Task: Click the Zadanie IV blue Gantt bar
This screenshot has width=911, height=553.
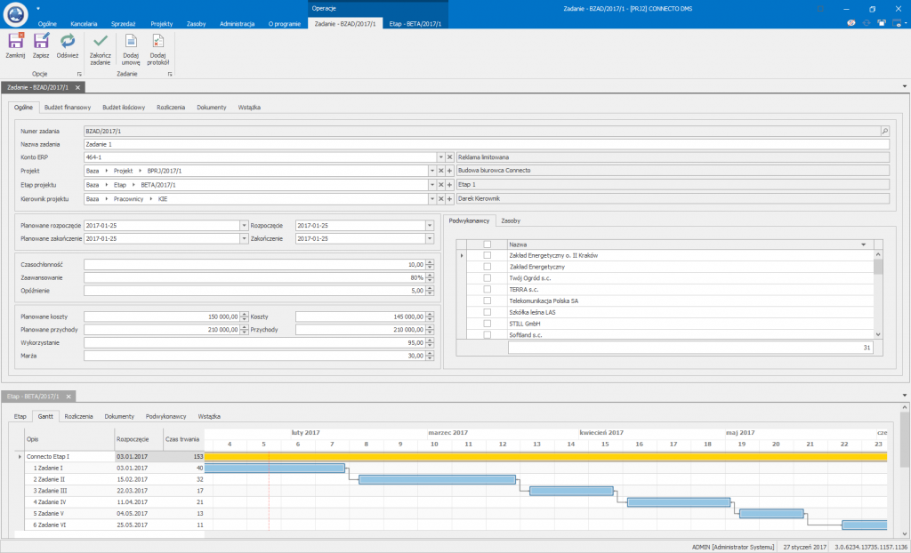Action: [679, 502]
